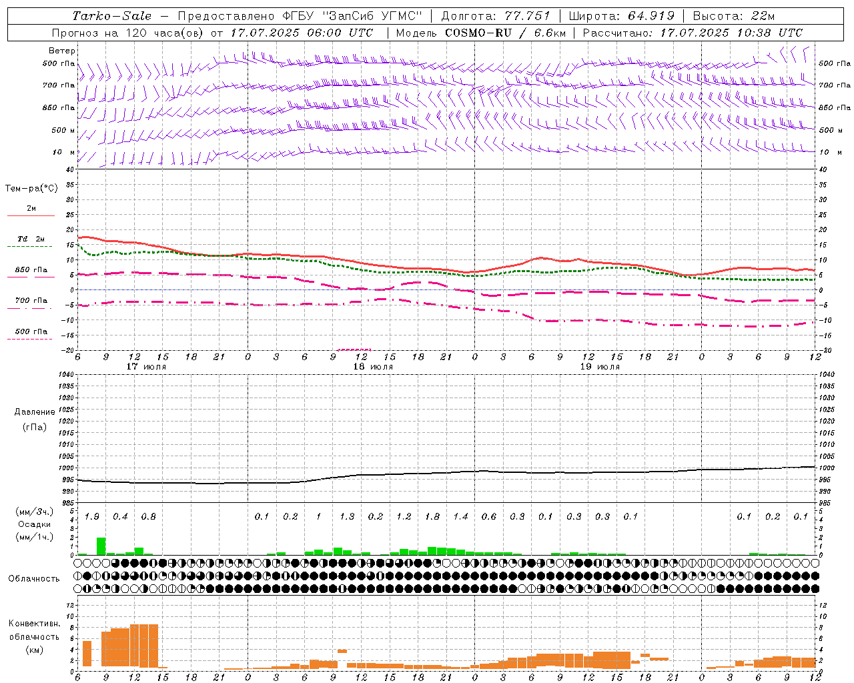Select the elevation text 'Высота: 22м'
This screenshot has height=683, width=854.
point(734,16)
